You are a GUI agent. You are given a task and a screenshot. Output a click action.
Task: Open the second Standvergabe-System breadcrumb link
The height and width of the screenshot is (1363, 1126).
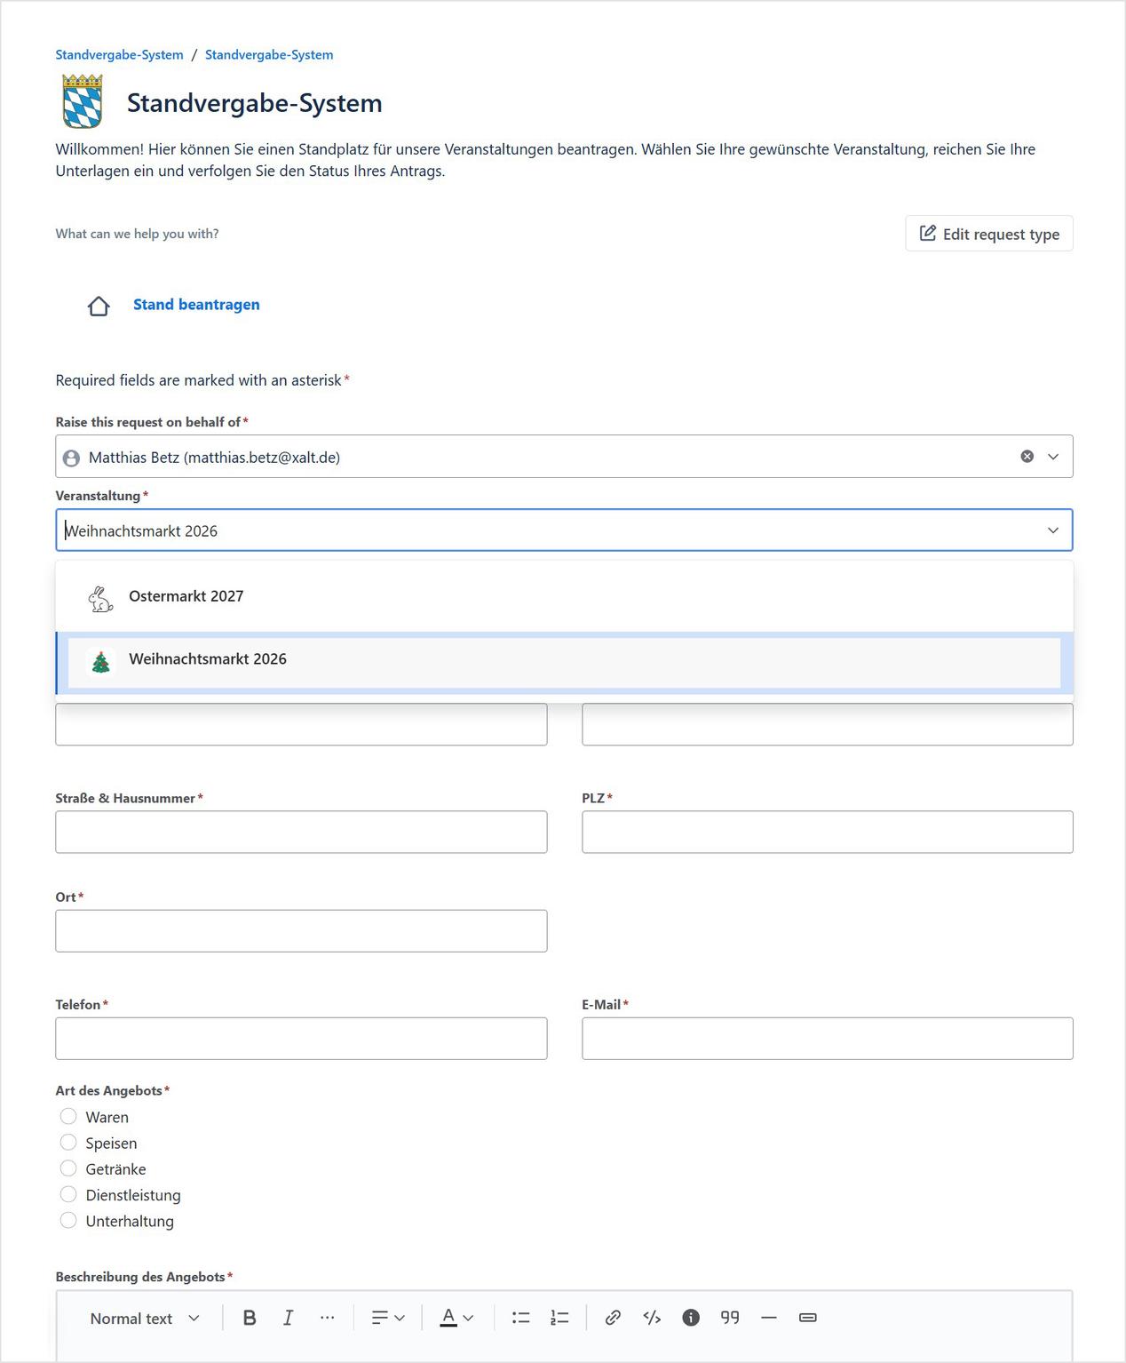269,54
